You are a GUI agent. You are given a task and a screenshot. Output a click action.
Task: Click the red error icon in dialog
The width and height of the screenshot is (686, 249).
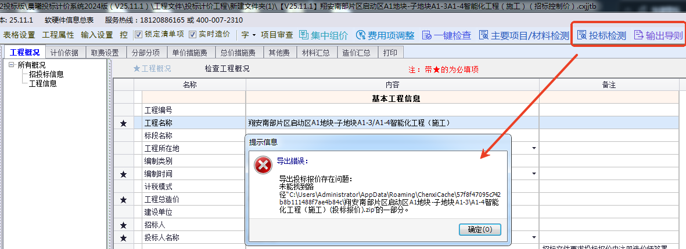(263, 166)
